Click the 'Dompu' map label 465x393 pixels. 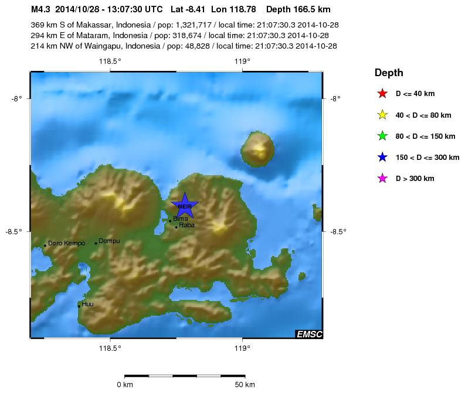pos(109,241)
